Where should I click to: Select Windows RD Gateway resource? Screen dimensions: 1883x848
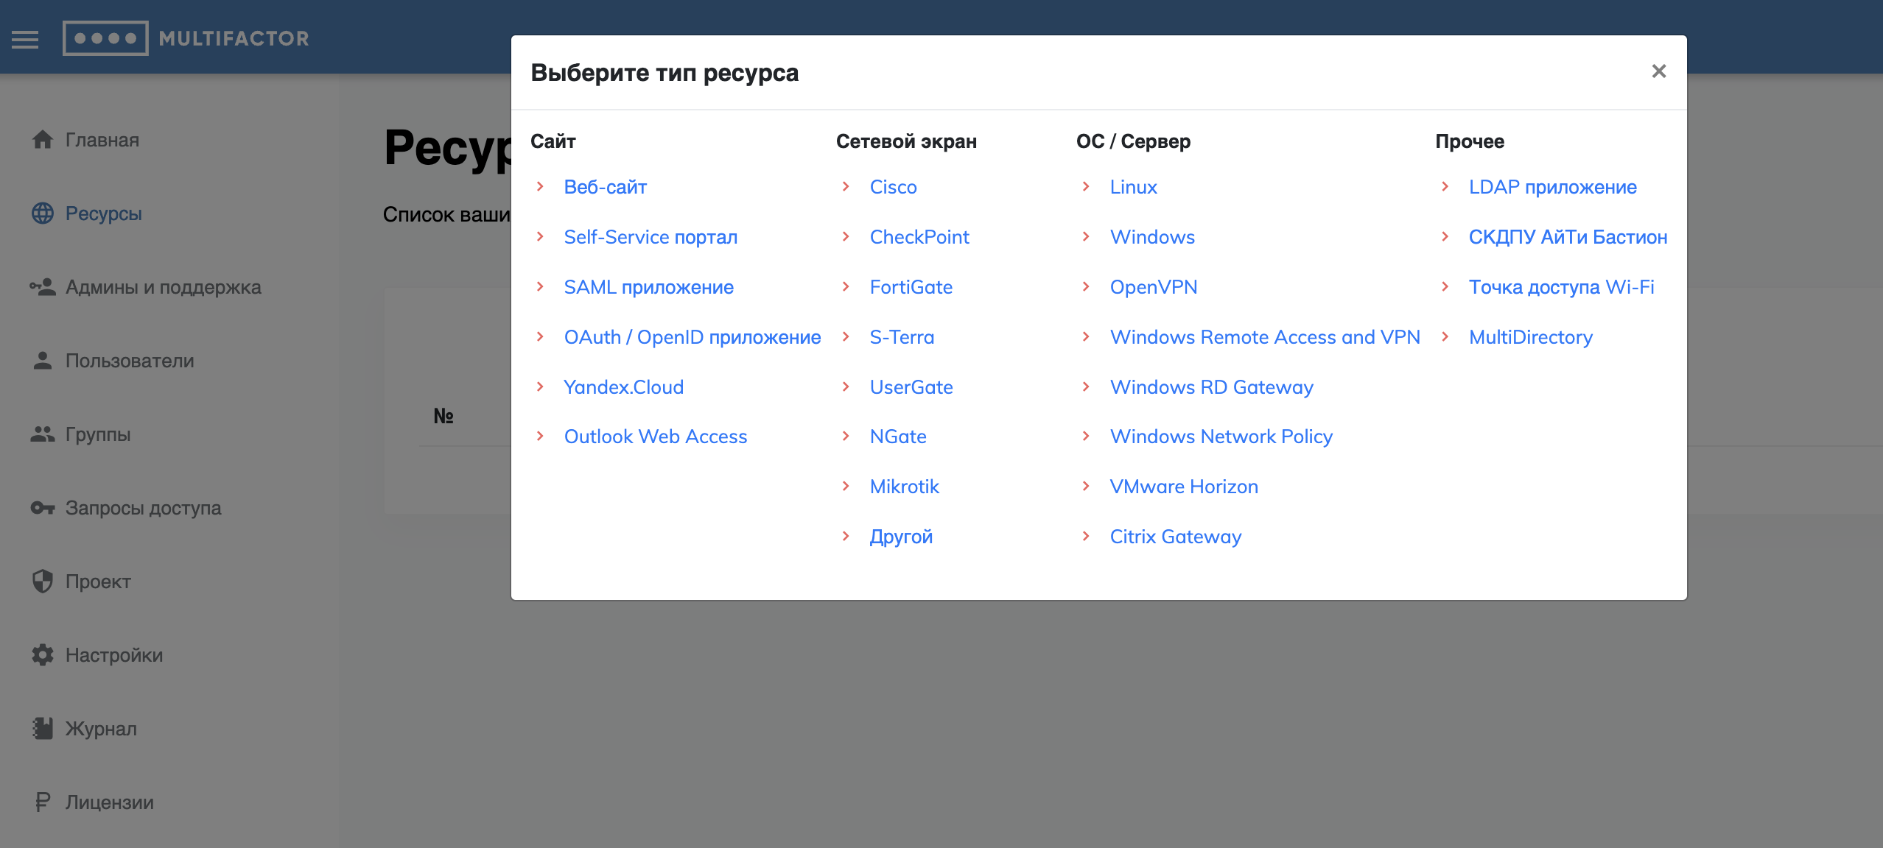click(1211, 387)
